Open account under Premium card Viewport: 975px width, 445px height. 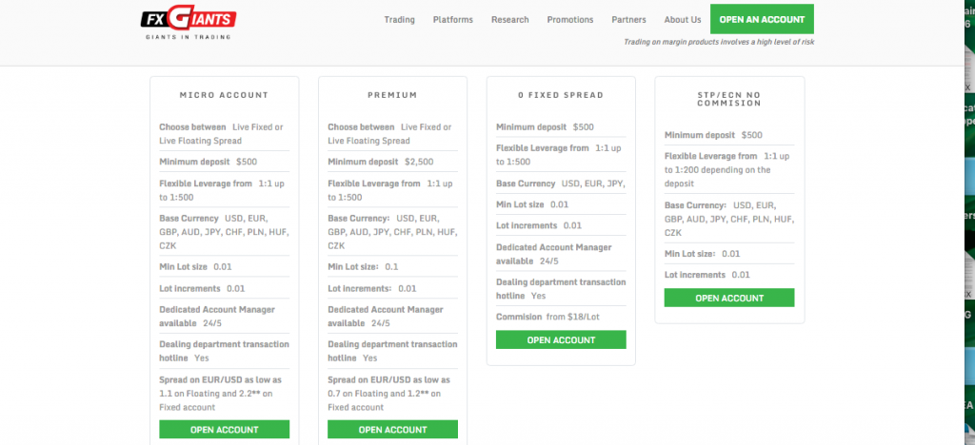pos(393,430)
